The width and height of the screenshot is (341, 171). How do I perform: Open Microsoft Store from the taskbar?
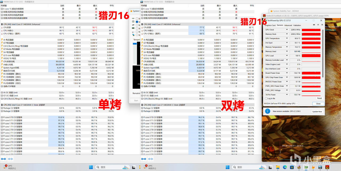pos(292,167)
